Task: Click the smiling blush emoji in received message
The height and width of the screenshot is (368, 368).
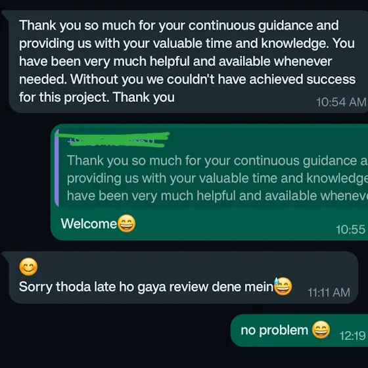Action: (x=28, y=267)
